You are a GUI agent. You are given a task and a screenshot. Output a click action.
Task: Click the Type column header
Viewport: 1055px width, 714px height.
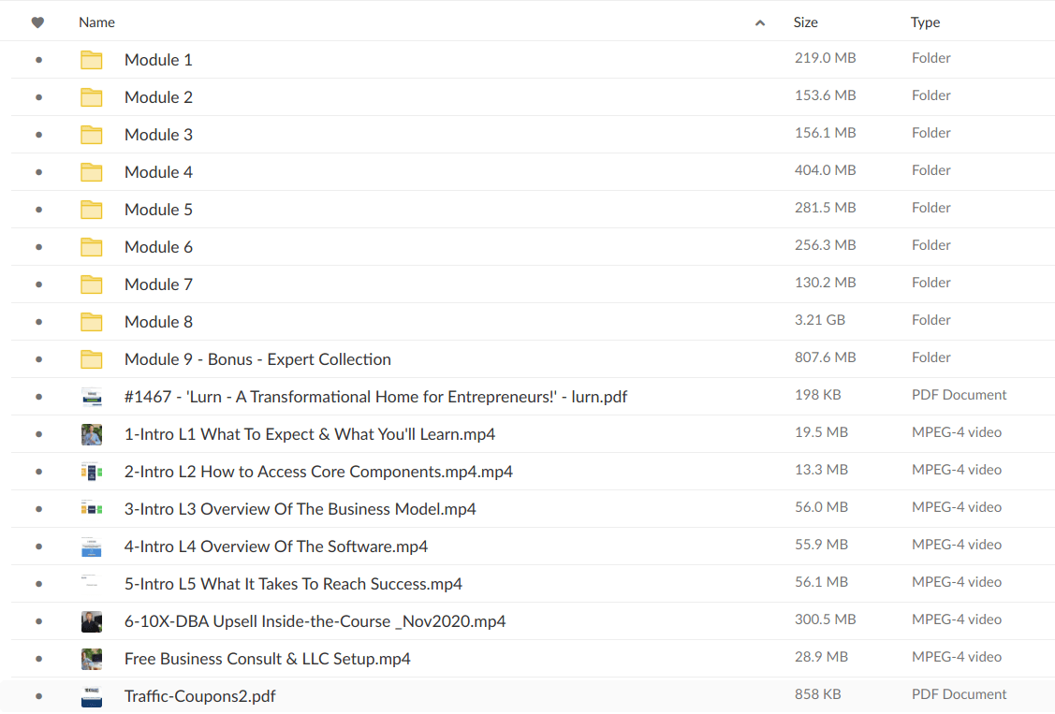click(x=925, y=21)
